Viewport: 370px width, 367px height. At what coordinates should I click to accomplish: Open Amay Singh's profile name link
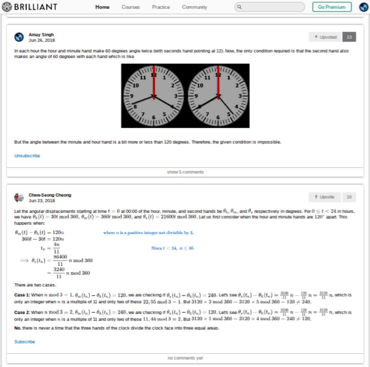[41, 35]
